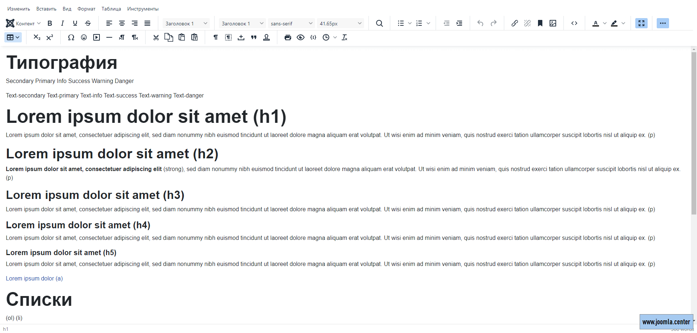Toggle bold formatting
697x333 pixels.
pyautogui.click(x=50, y=23)
